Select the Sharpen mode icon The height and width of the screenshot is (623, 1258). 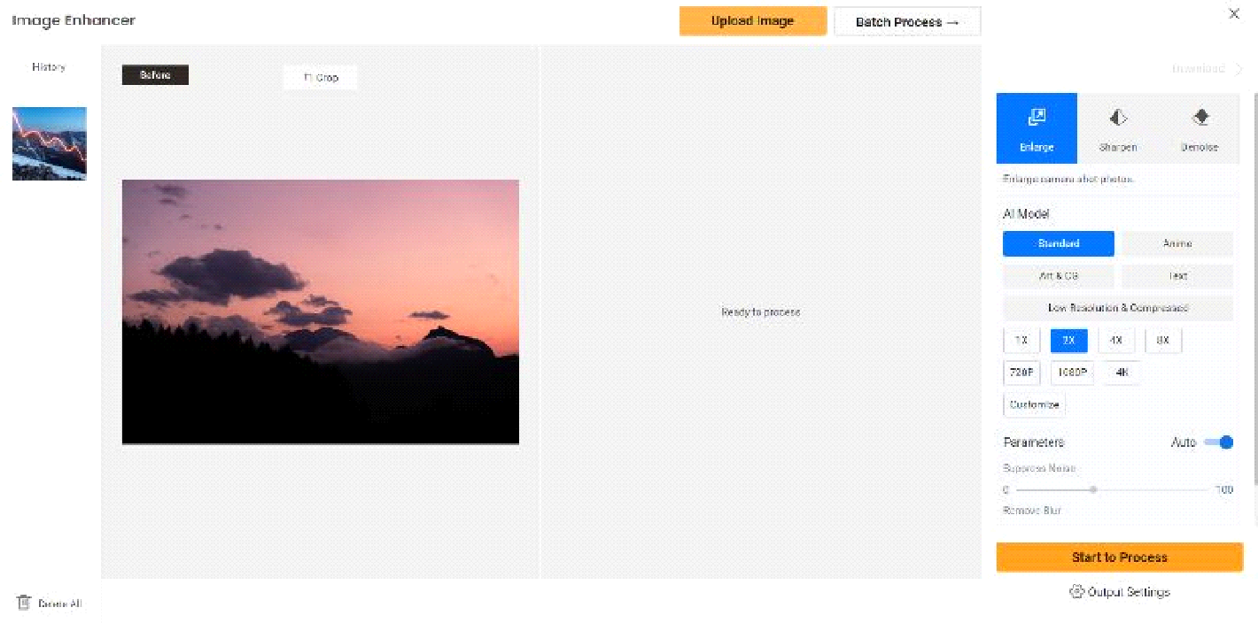(x=1118, y=117)
